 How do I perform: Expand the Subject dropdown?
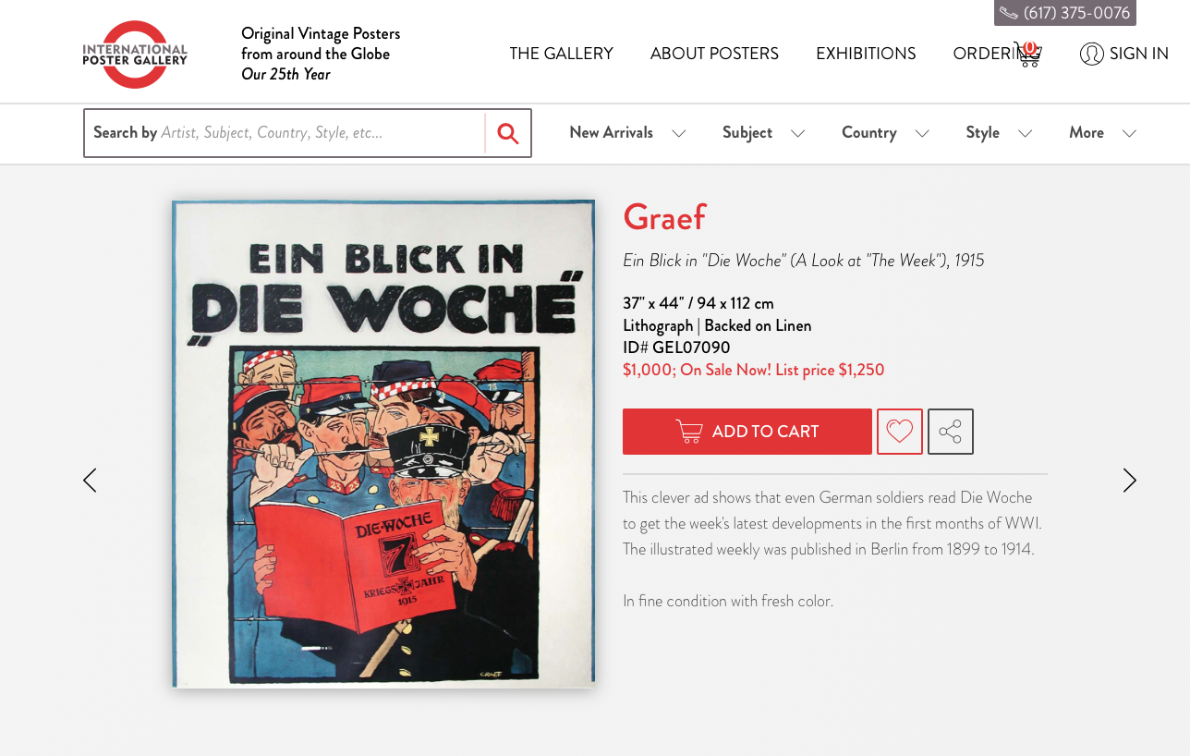(763, 133)
